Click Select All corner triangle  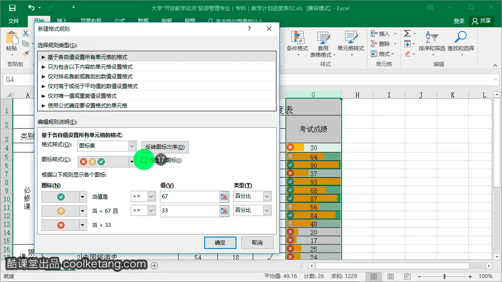point(9,95)
